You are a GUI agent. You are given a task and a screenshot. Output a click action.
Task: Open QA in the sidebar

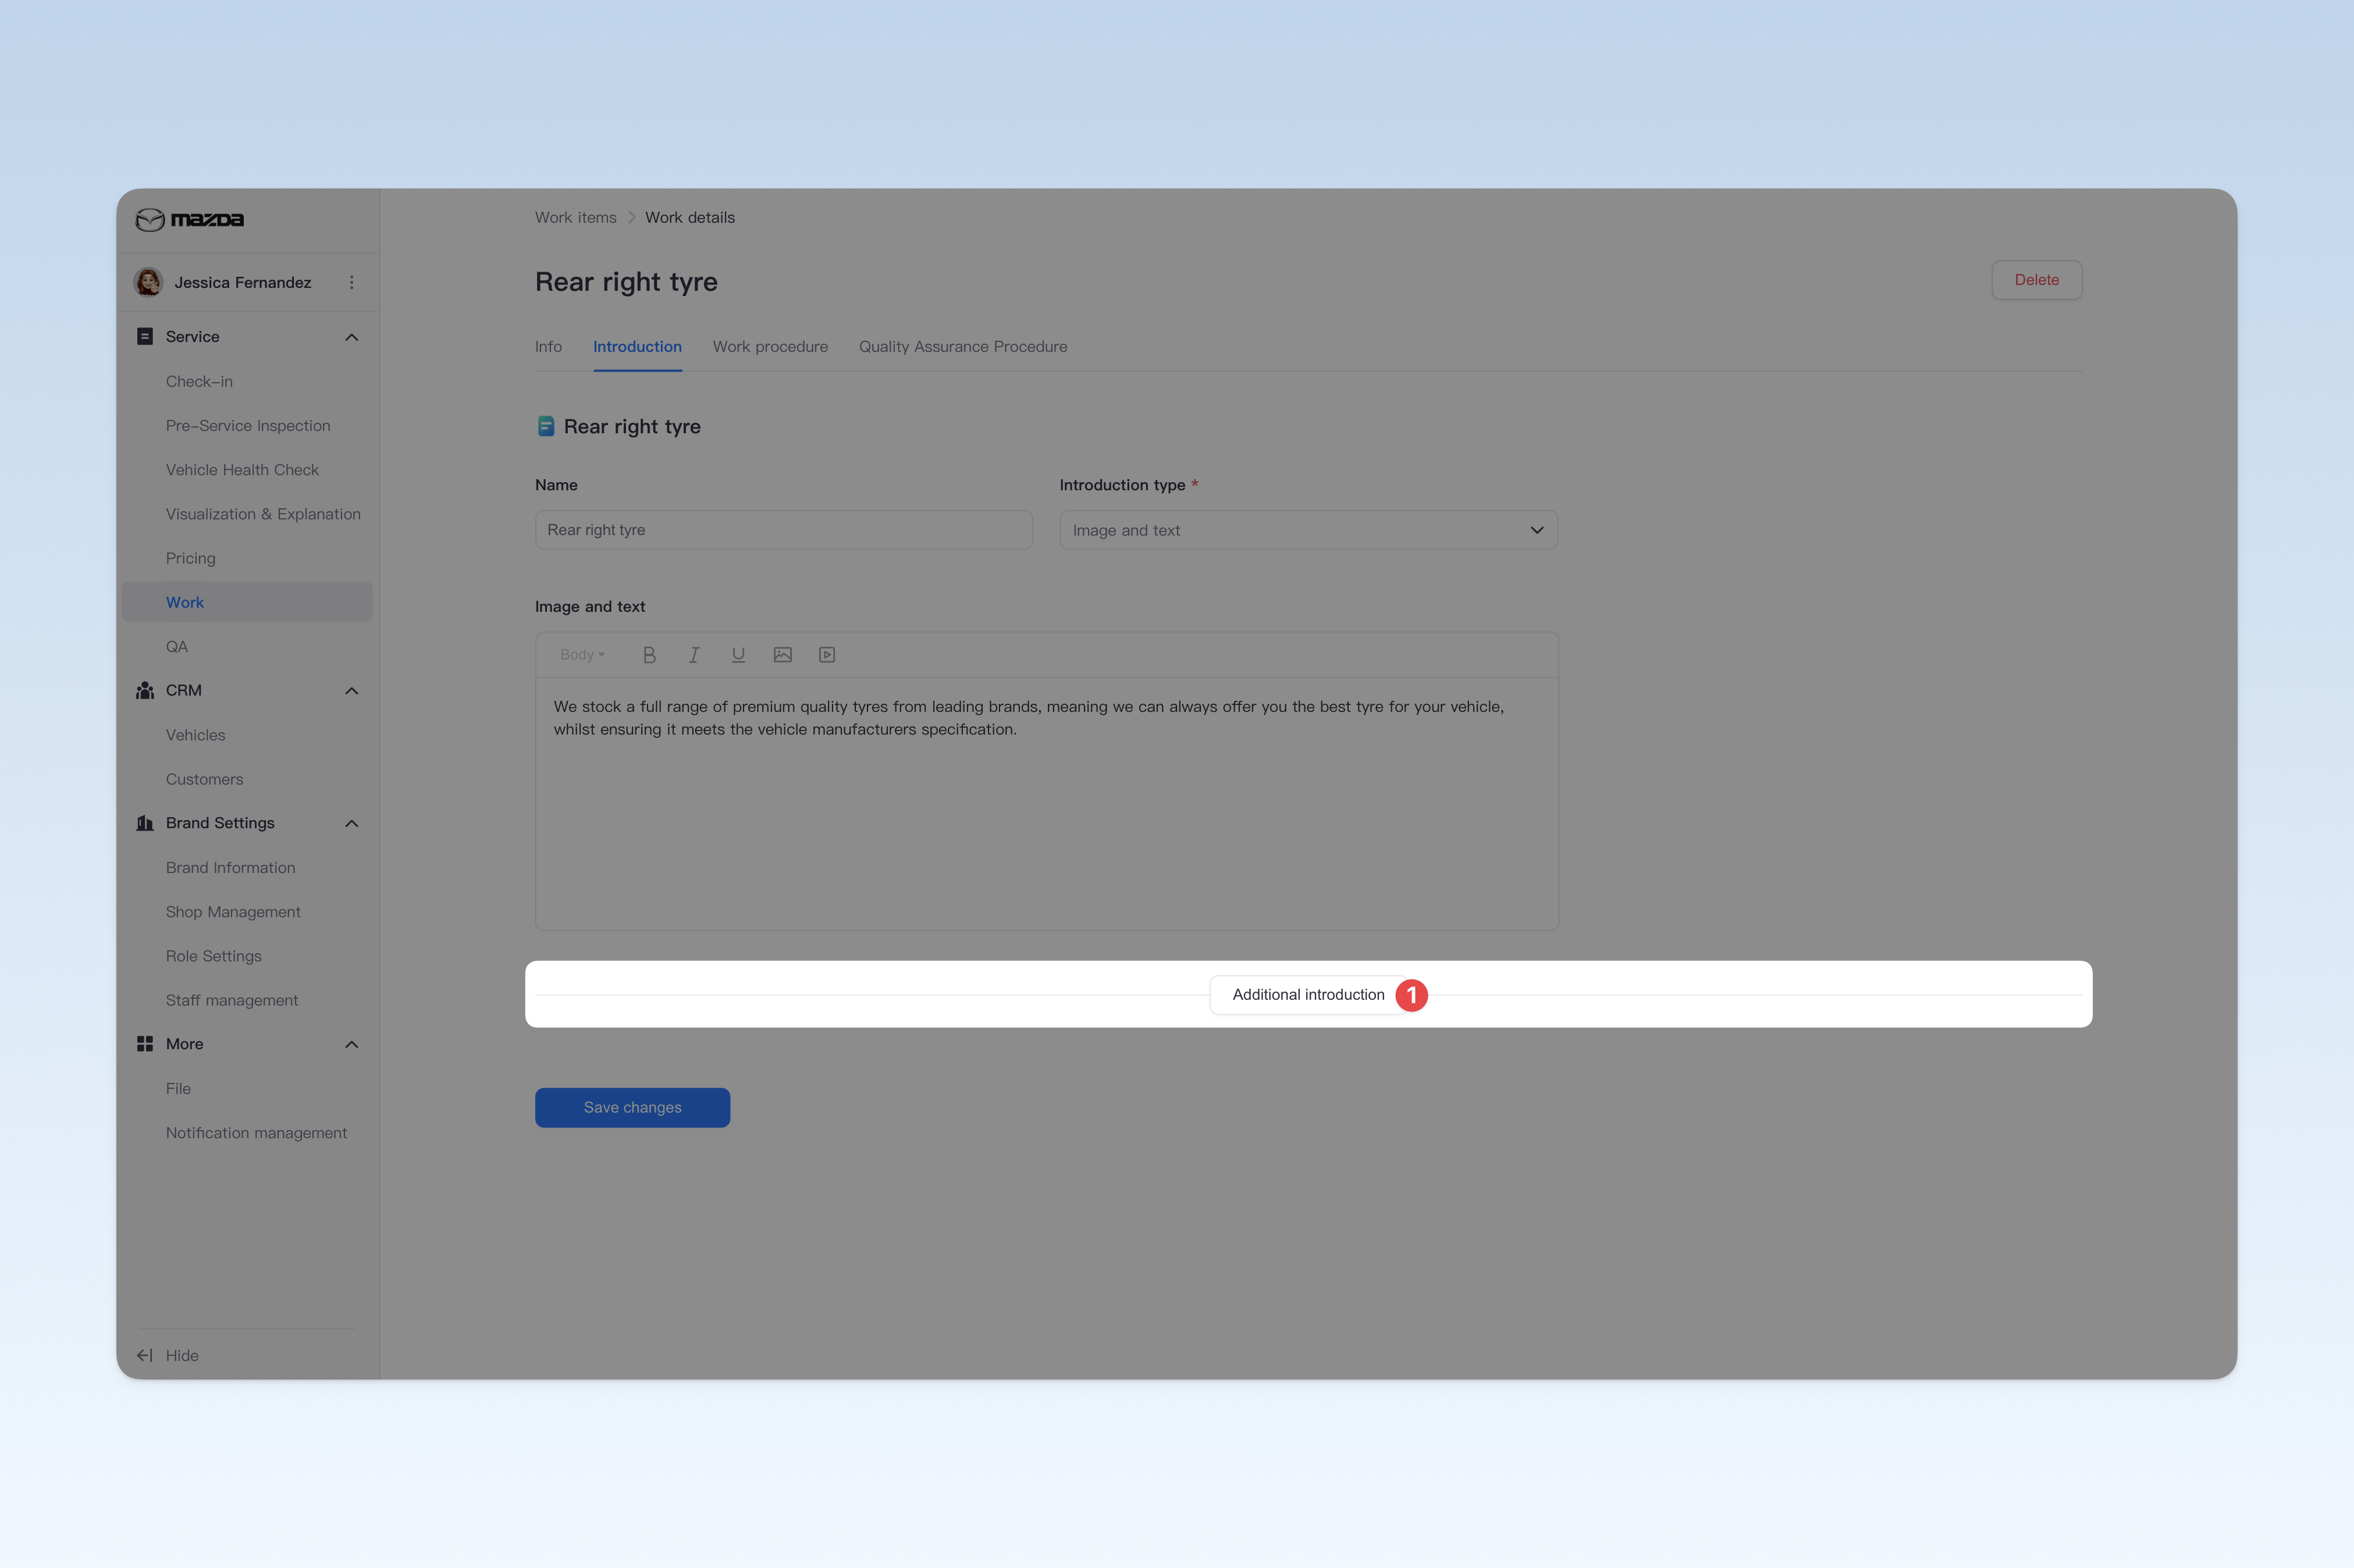177,647
